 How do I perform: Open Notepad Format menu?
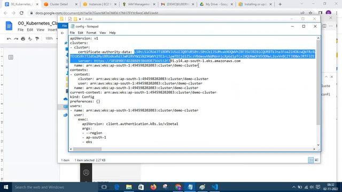91,33
